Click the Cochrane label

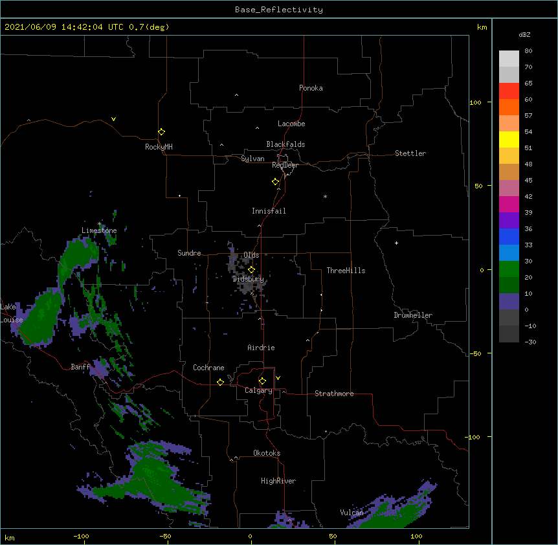(208, 368)
